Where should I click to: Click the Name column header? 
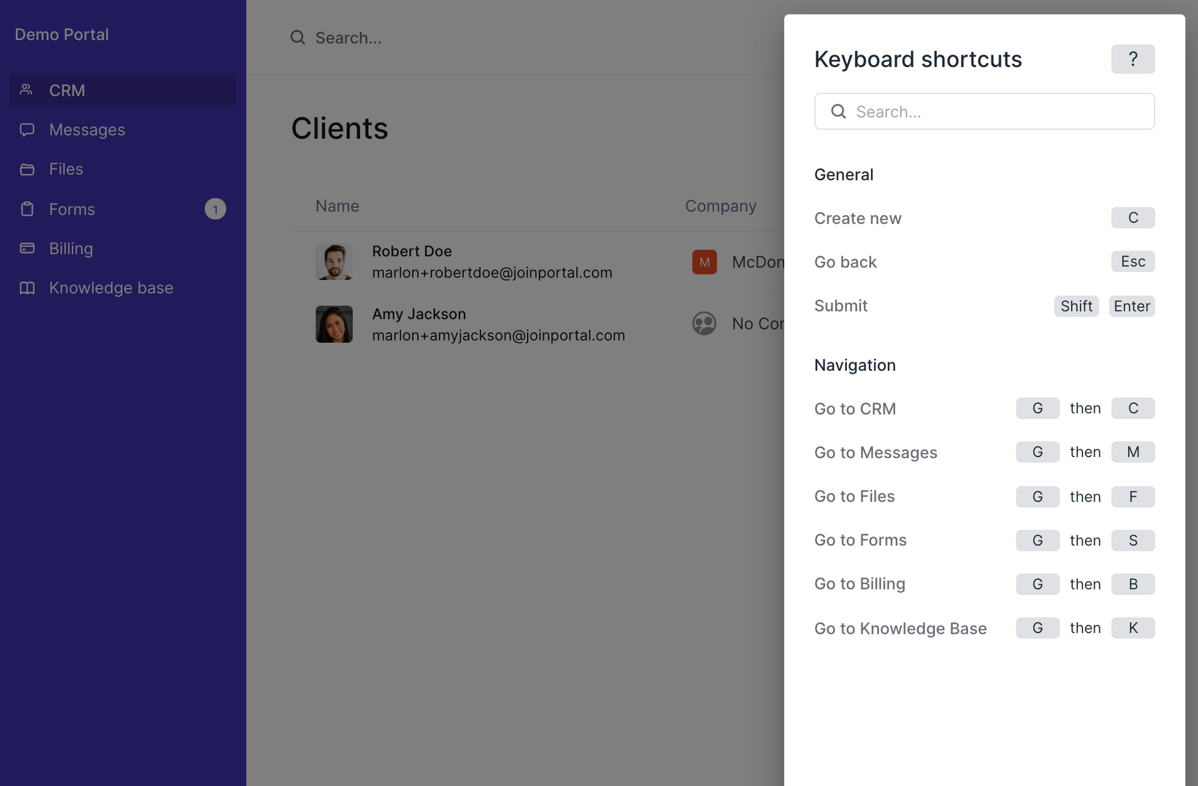click(x=337, y=206)
